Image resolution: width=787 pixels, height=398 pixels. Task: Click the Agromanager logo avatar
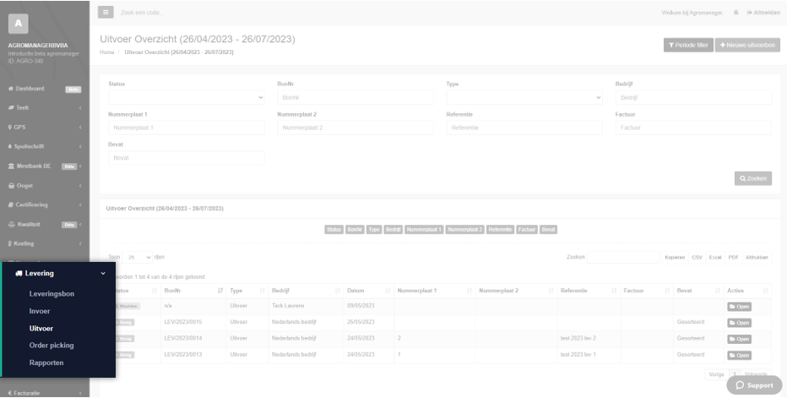(x=18, y=23)
